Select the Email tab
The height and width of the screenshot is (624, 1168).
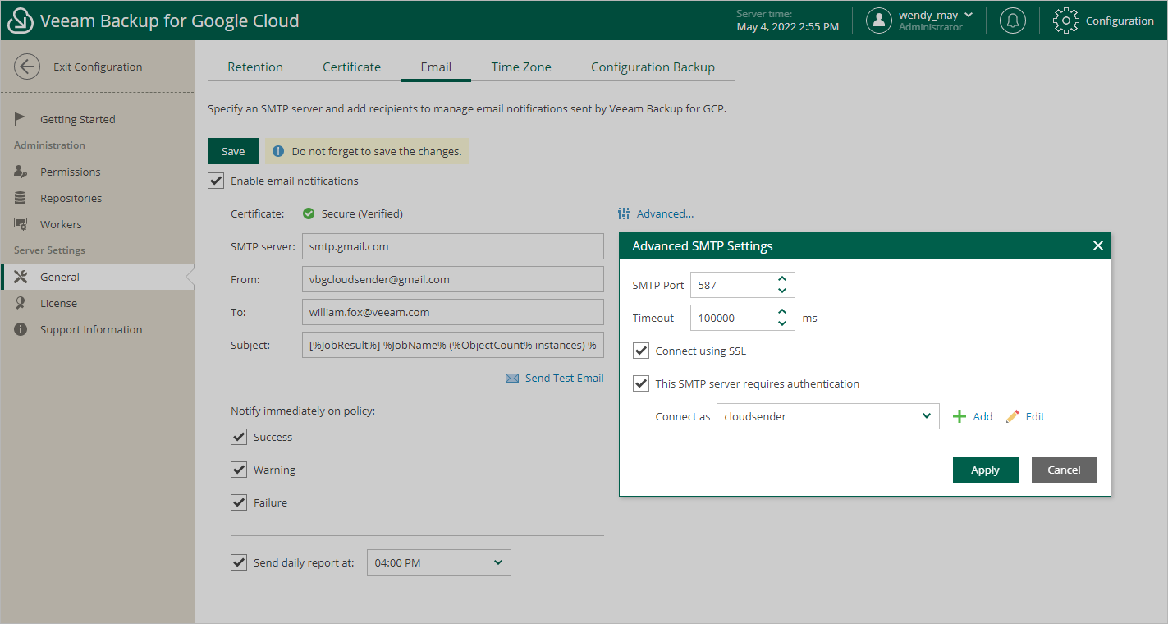coord(436,67)
